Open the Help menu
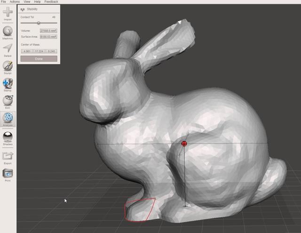This screenshot has width=301, height=233. (x=37, y=2)
